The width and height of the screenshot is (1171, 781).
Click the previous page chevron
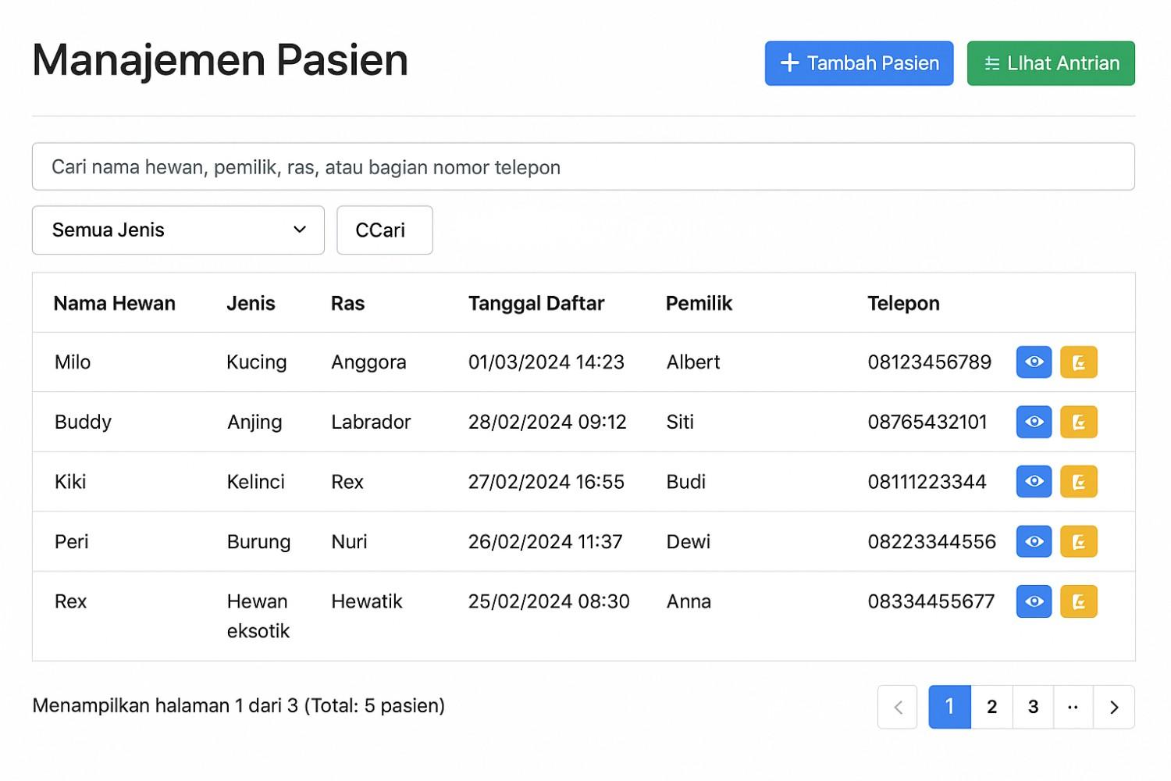(897, 707)
